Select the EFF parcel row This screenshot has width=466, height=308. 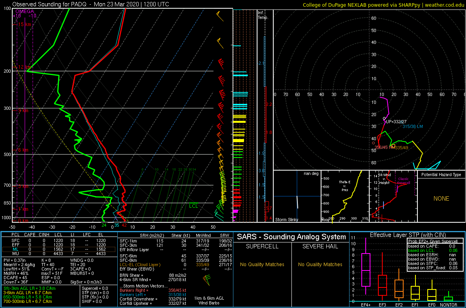[x=58, y=245]
